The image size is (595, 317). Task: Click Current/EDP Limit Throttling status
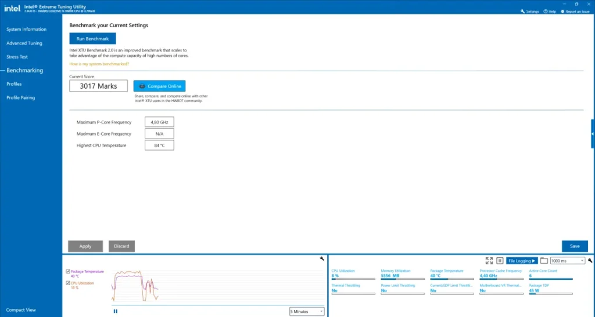[451, 289]
